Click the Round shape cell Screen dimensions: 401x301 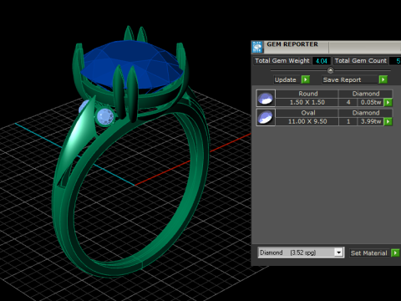(307, 94)
